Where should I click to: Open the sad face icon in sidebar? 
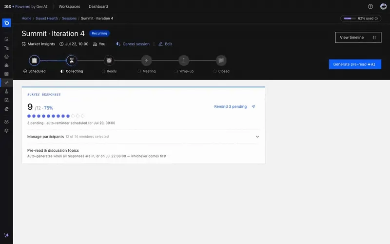(6, 57)
